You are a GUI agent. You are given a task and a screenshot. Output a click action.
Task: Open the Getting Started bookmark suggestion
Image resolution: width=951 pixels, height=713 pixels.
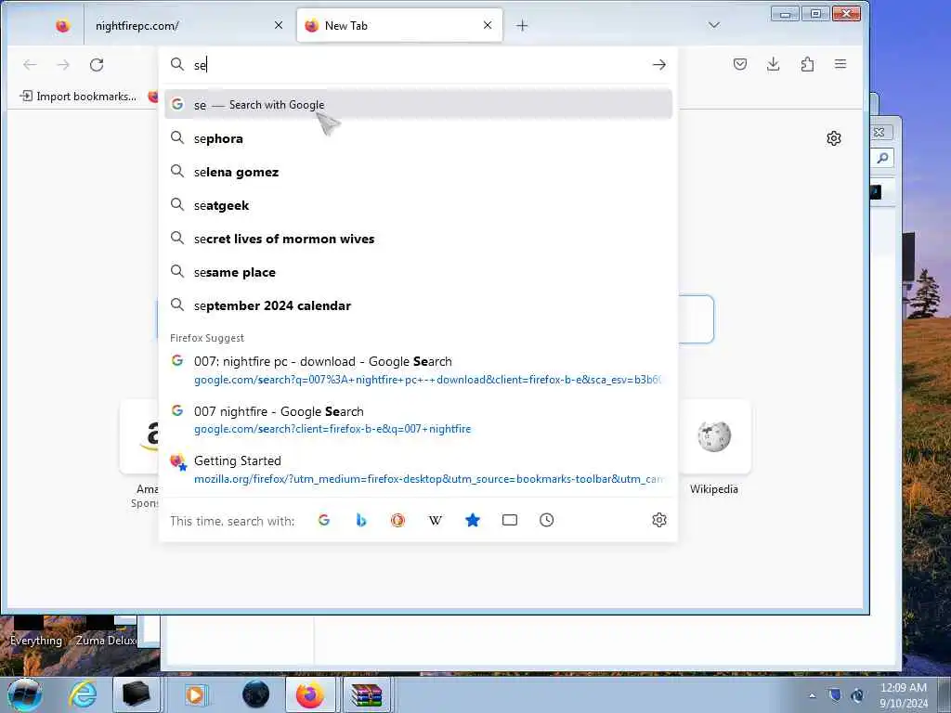tap(419, 469)
